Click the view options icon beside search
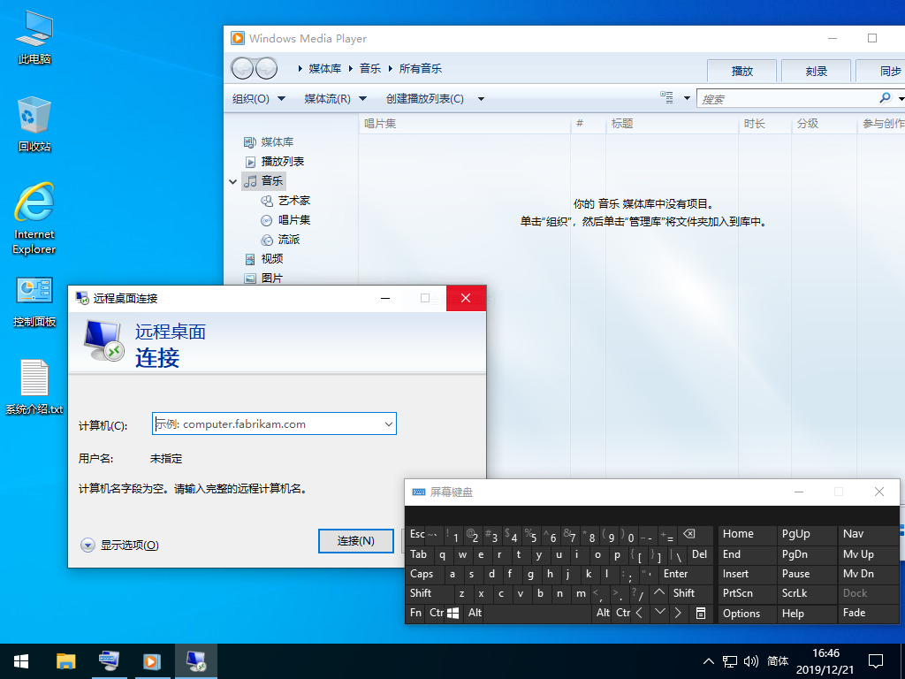 point(667,98)
